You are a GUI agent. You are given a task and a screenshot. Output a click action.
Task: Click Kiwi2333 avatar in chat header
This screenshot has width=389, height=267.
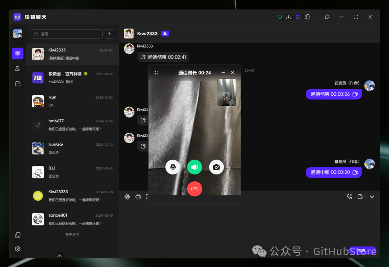[x=129, y=33]
